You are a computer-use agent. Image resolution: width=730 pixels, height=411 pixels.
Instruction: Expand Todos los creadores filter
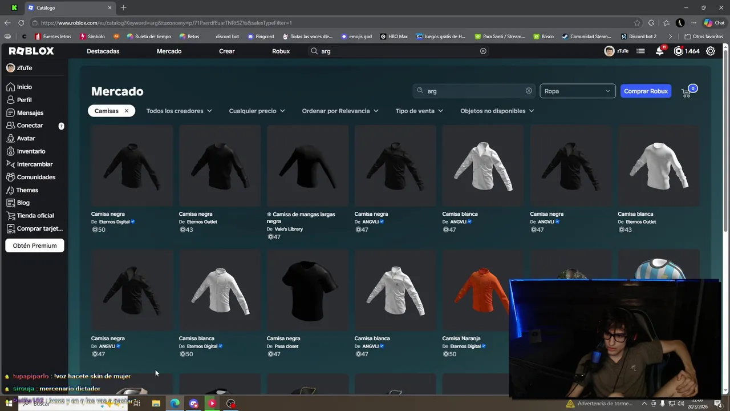point(179,111)
